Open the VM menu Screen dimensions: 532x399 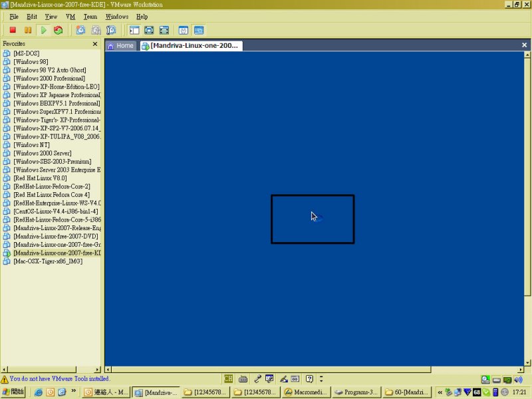click(x=70, y=17)
